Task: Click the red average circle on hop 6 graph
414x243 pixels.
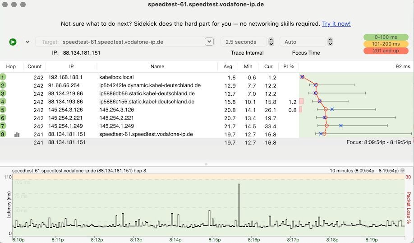Action: coord(326,117)
